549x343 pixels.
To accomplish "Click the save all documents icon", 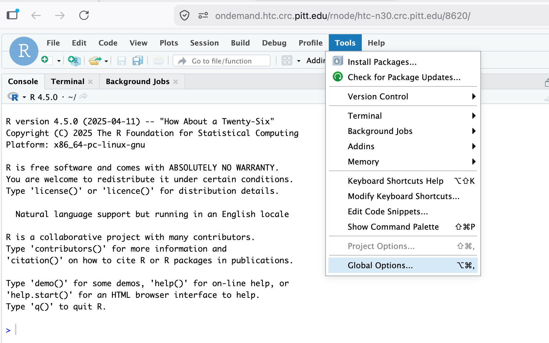I will [x=138, y=61].
